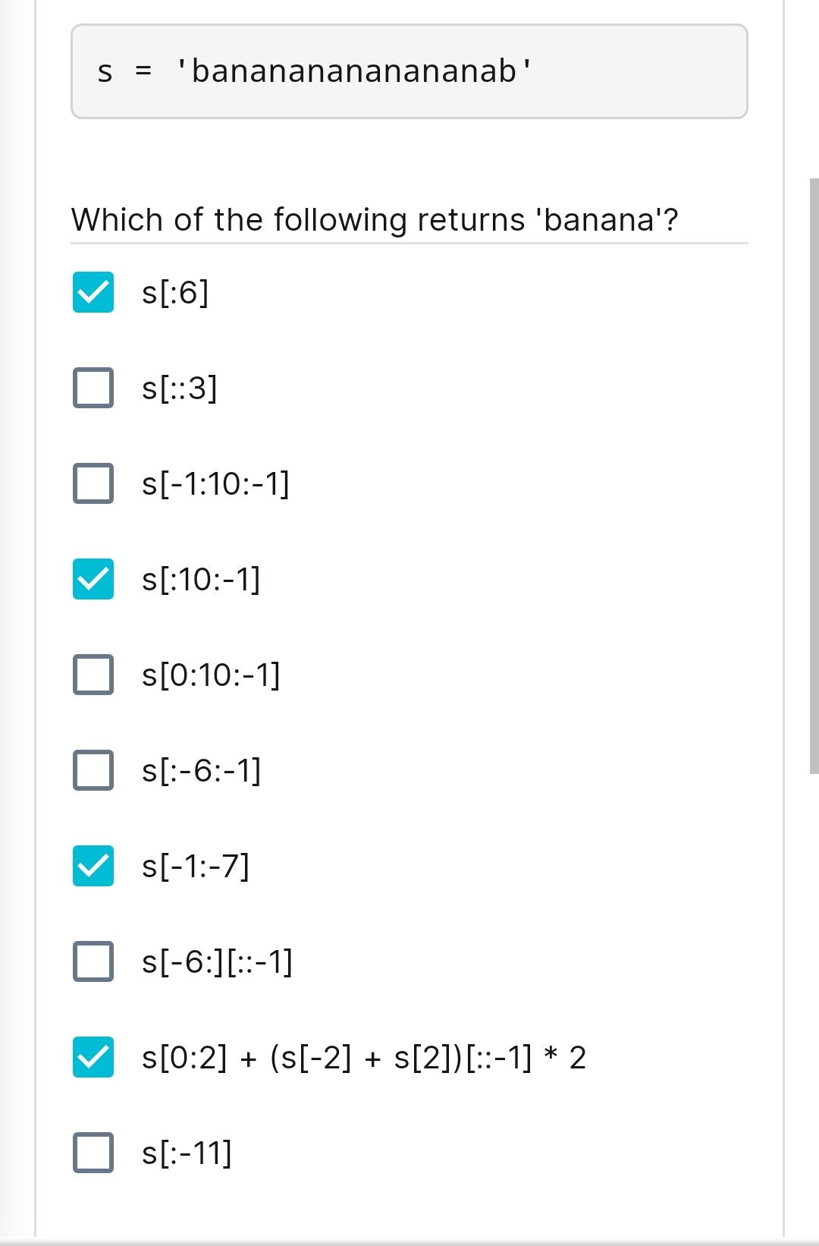Click the empty box beside s[::3]

pyautogui.click(x=93, y=389)
